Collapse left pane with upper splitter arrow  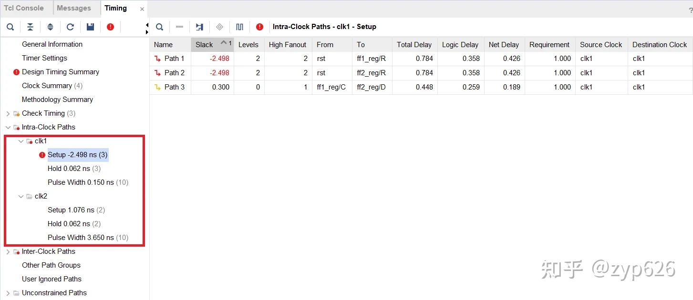147,24
